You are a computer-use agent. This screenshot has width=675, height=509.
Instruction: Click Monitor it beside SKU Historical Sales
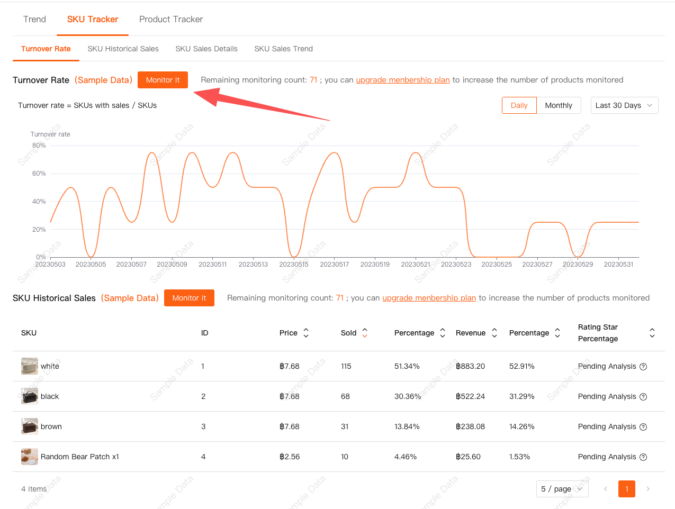[x=189, y=298]
